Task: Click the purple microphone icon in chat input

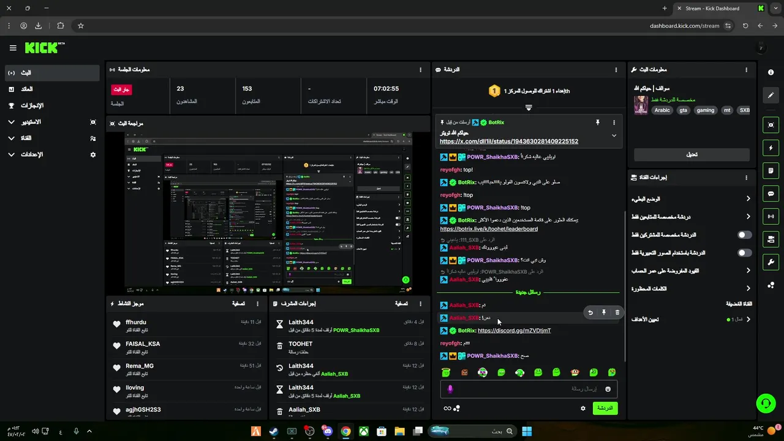Action: click(450, 389)
